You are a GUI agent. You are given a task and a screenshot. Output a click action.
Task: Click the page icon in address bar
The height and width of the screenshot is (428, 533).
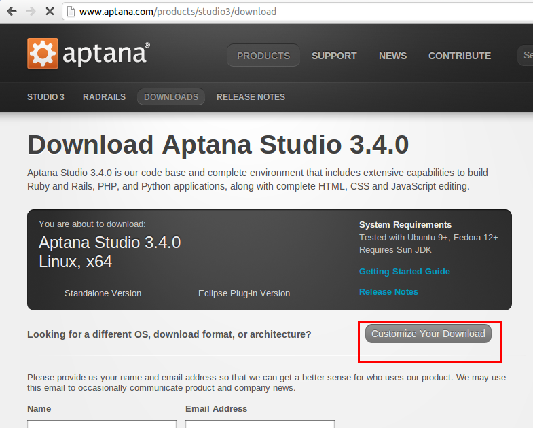point(71,12)
